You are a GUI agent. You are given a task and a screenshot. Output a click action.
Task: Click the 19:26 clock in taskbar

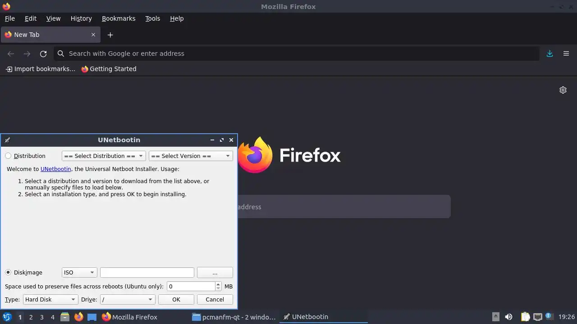tap(566, 317)
